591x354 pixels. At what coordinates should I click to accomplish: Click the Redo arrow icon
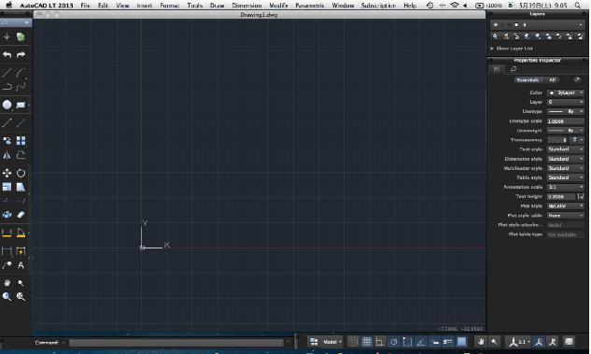point(21,55)
